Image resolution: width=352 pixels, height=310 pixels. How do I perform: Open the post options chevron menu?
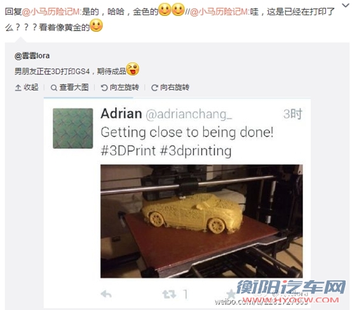point(345,5)
